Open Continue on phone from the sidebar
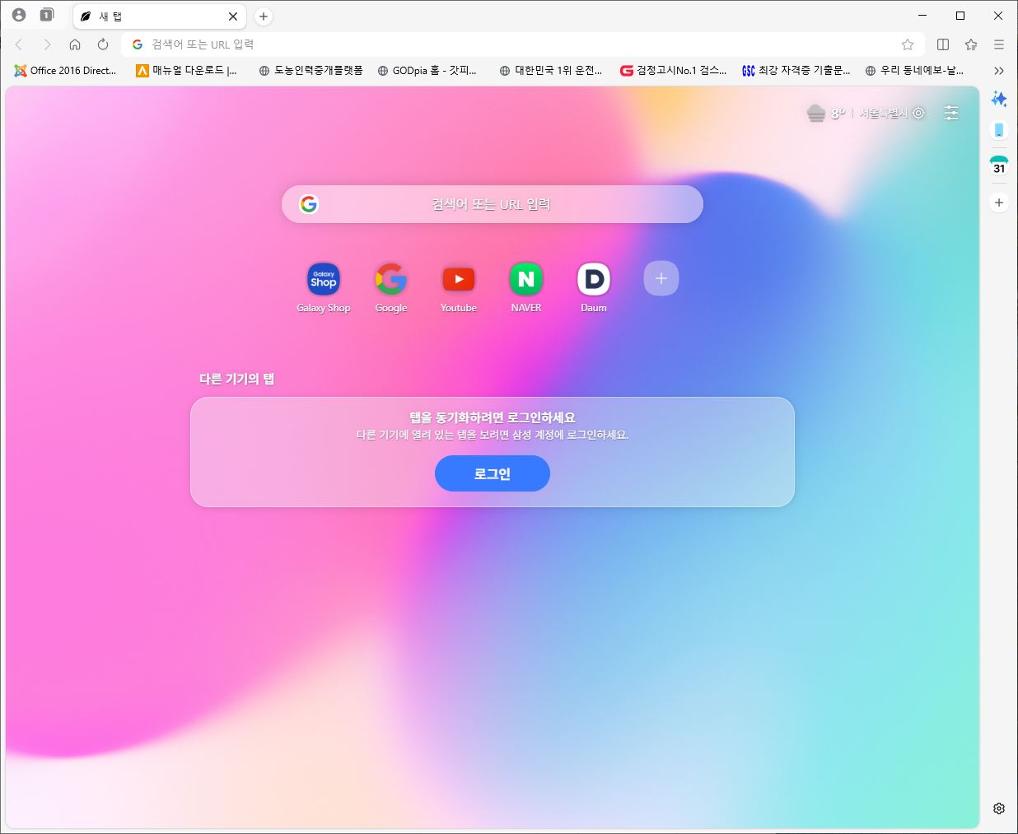Screen dimensions: 1018x834 (x=998, y=129)
